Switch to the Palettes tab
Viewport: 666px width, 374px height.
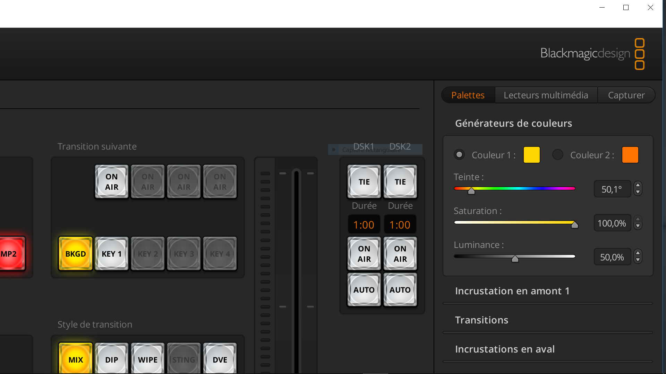point(468,95)
